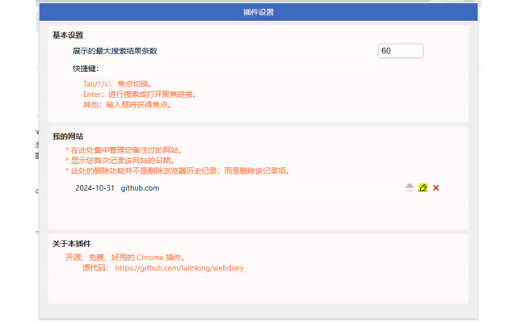Click the 关于本插件 section heading

pyautogui.click(x=72, y=244)
